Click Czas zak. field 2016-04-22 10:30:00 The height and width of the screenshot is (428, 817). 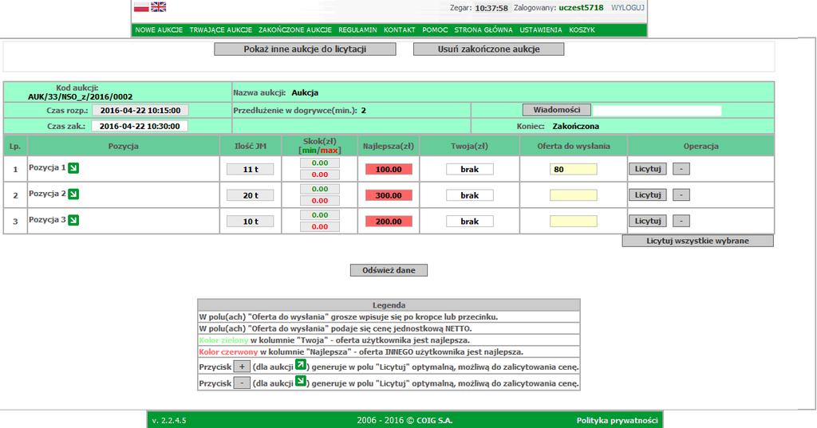(x=140, y=126)
